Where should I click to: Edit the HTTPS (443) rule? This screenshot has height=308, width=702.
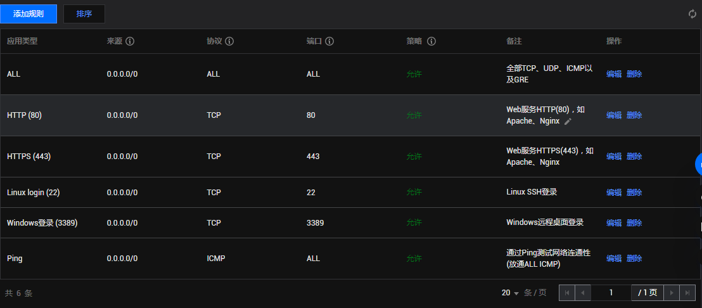tap(614, 157)
